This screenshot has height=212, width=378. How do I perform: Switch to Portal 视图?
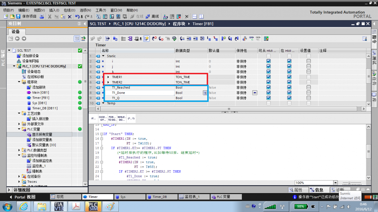pos(22,197)
